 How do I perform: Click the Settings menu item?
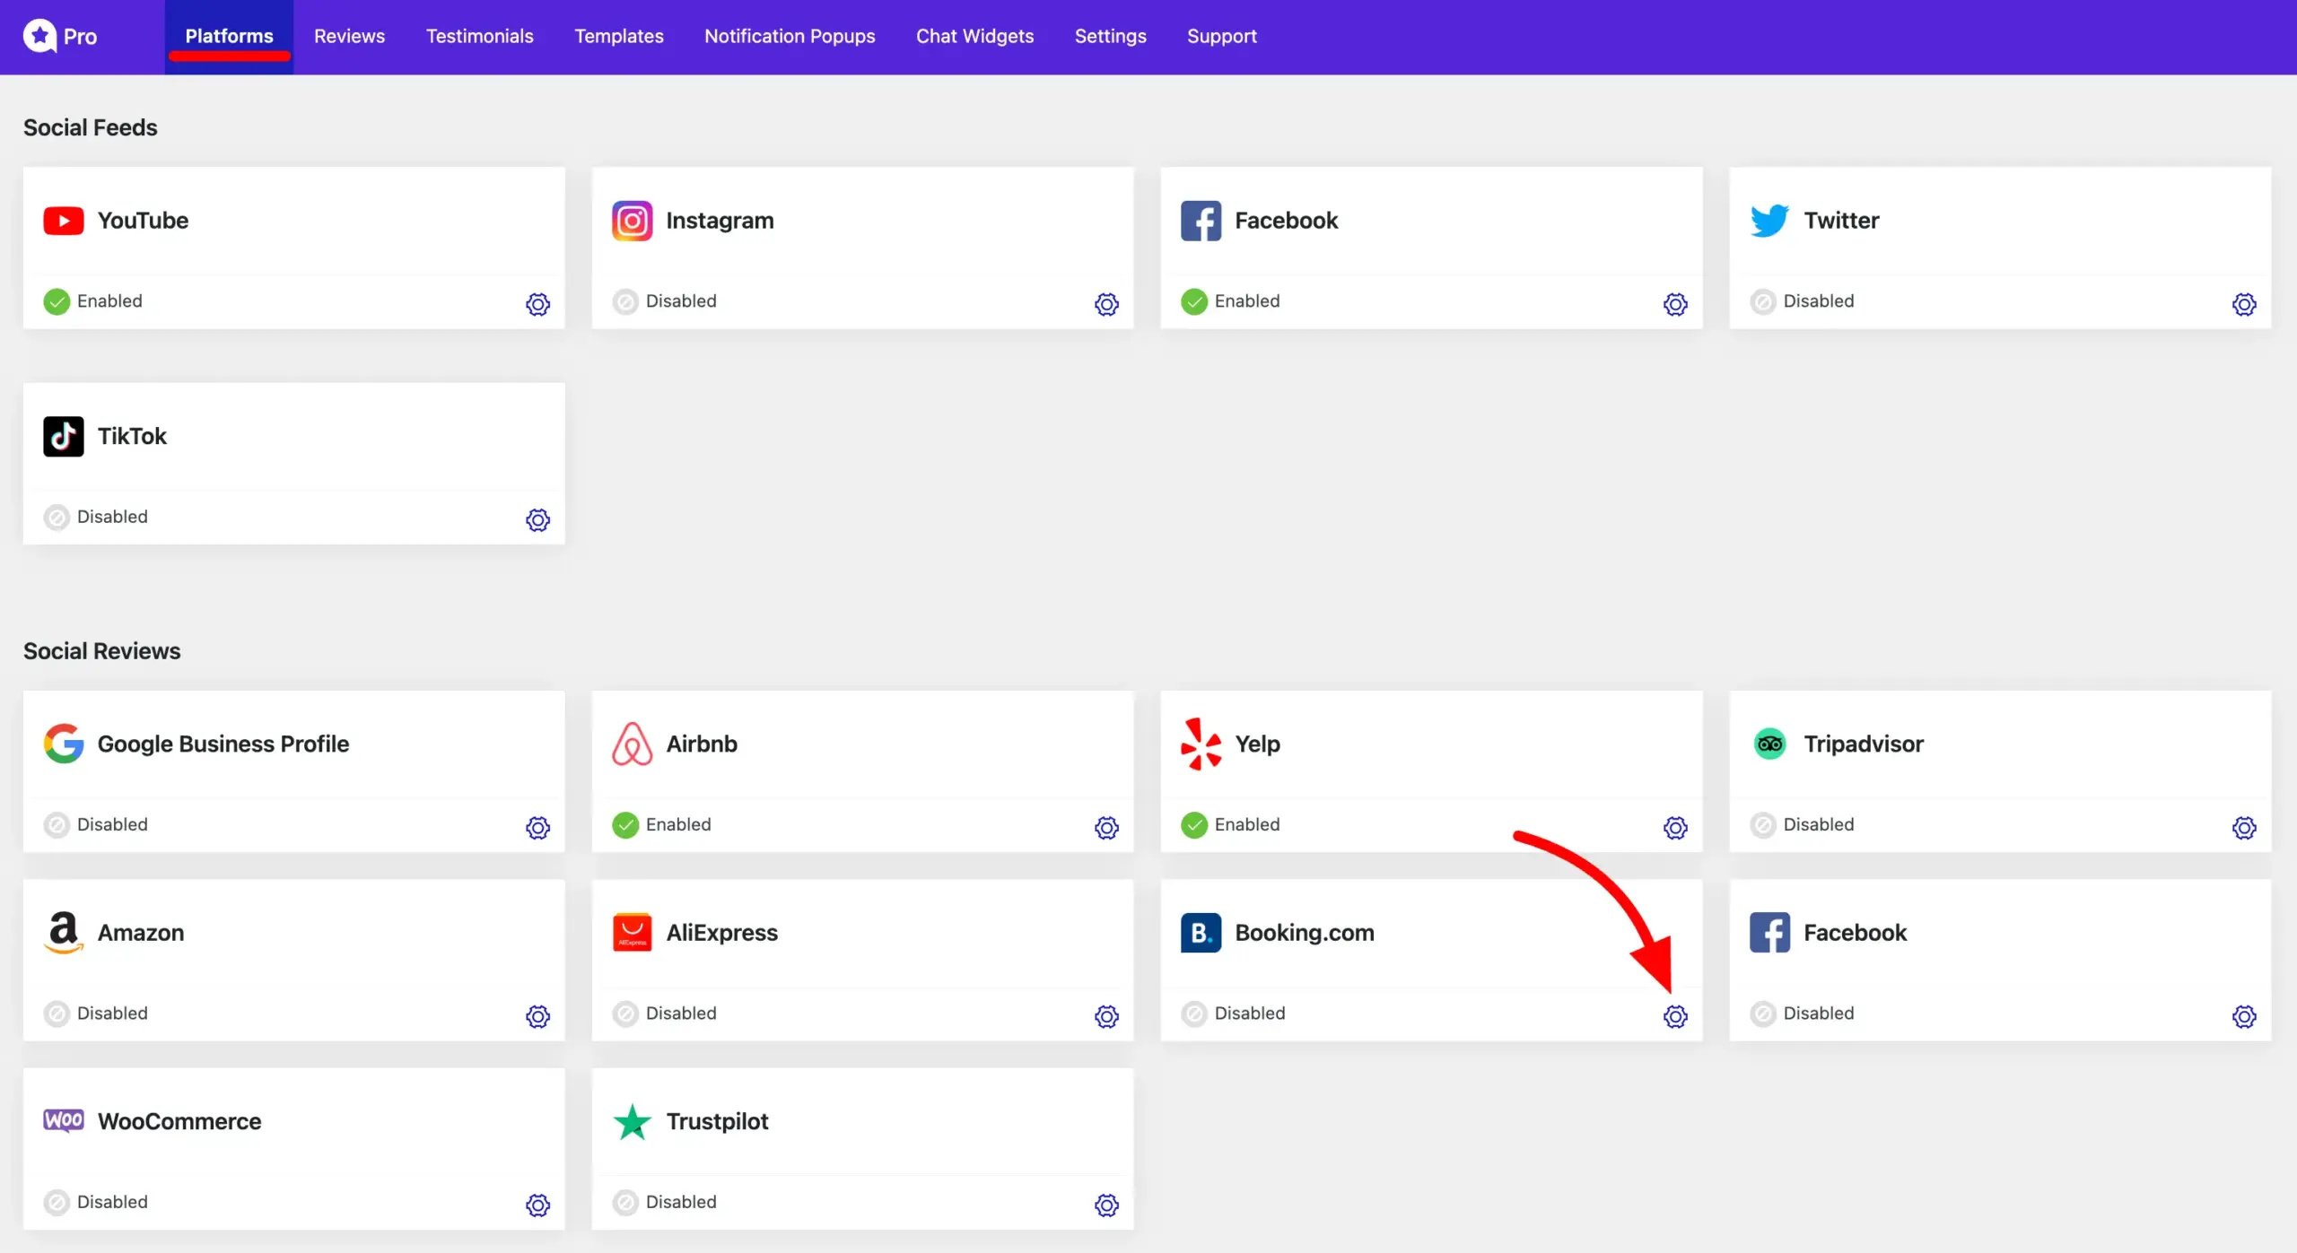(1110, 36)
